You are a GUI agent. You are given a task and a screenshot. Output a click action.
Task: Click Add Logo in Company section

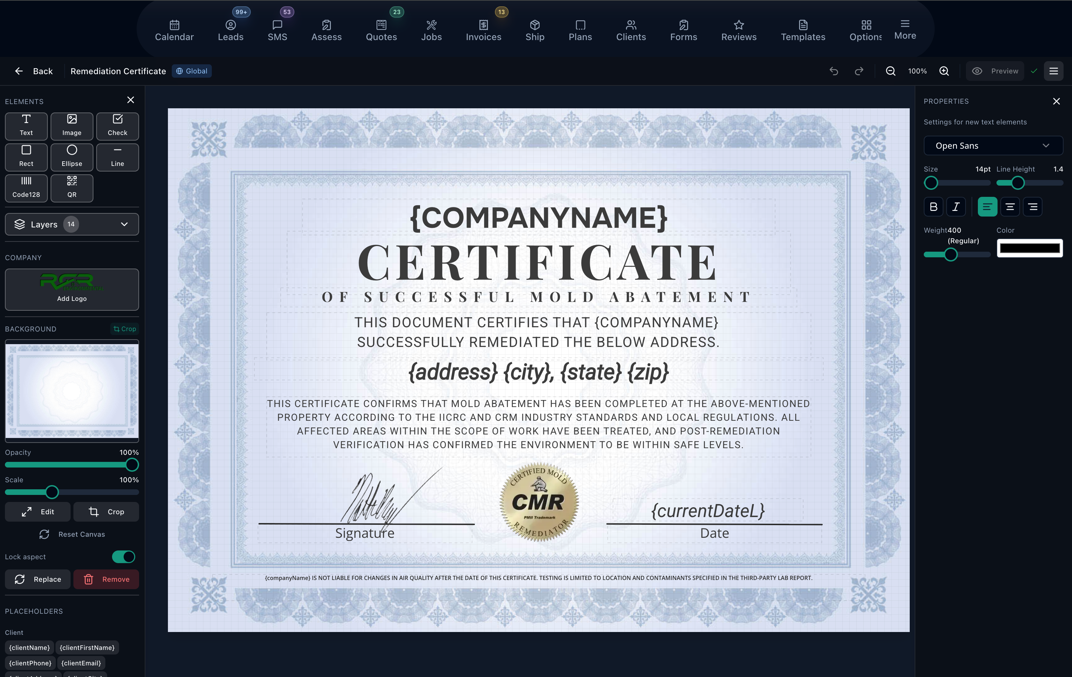72,290
